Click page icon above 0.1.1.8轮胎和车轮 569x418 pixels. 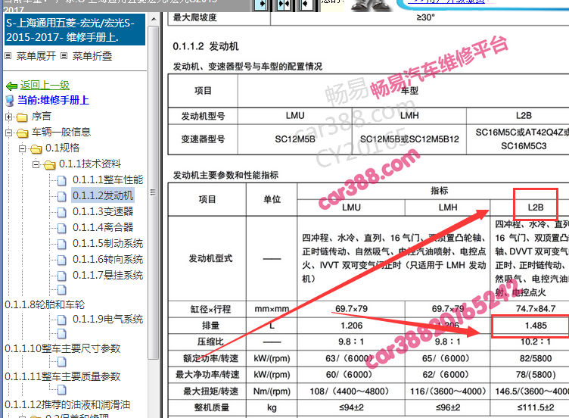62,290
